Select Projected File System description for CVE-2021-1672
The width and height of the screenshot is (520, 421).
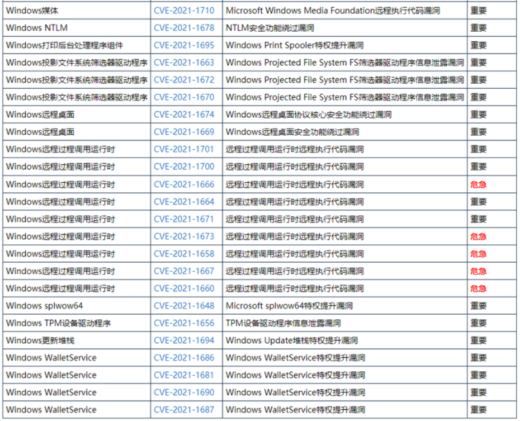click(x=345, y=80)
